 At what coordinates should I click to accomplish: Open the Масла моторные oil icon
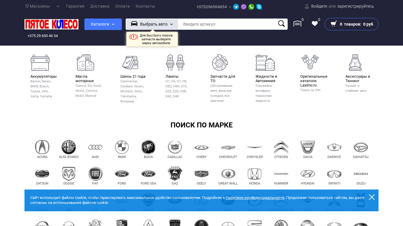(x=85, y=62)
